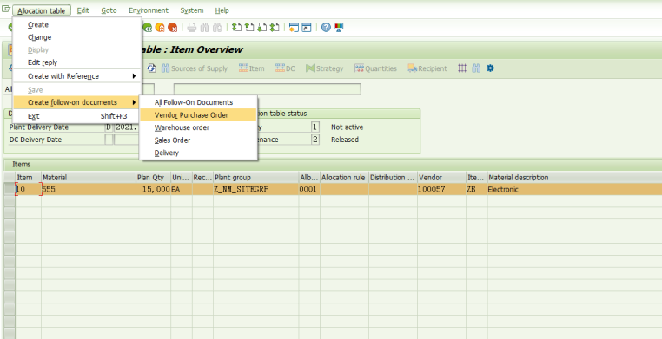Click the Material description column header
The width and height of the screenshot is (662, 339).
[x=574, y=178]
